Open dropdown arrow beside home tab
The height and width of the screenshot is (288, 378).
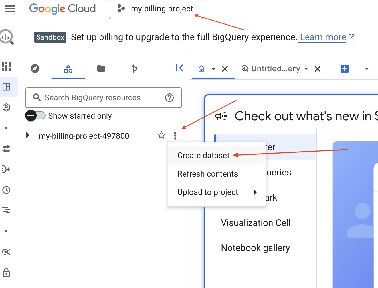tap(213, 69)
